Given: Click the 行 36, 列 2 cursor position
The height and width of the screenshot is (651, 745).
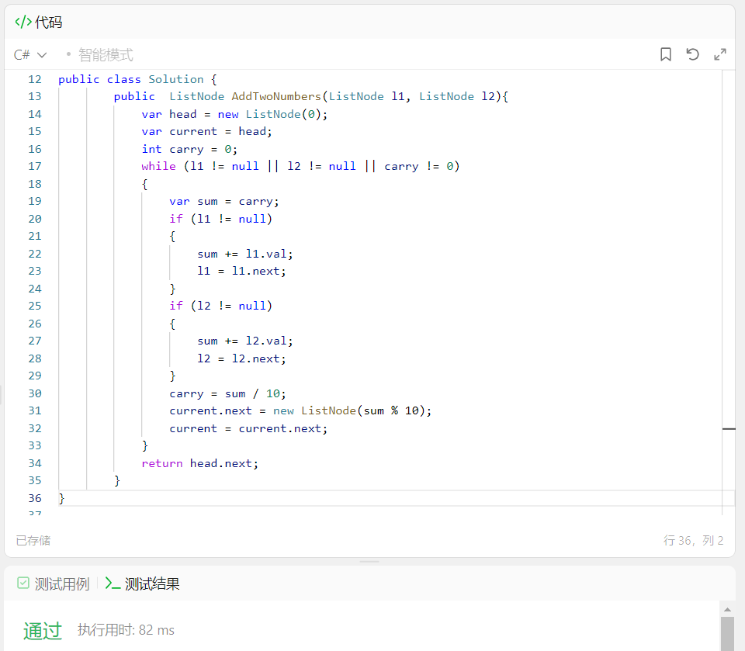Looking at the screenshot, I should click(693, 540).
